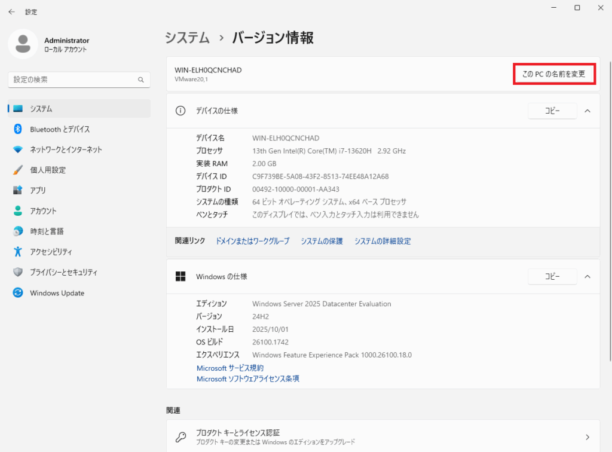The width and height of the screenshot is (612, 452).
Task: Collapse the Windows の仕様 section chevron
Action: [587, 276]
